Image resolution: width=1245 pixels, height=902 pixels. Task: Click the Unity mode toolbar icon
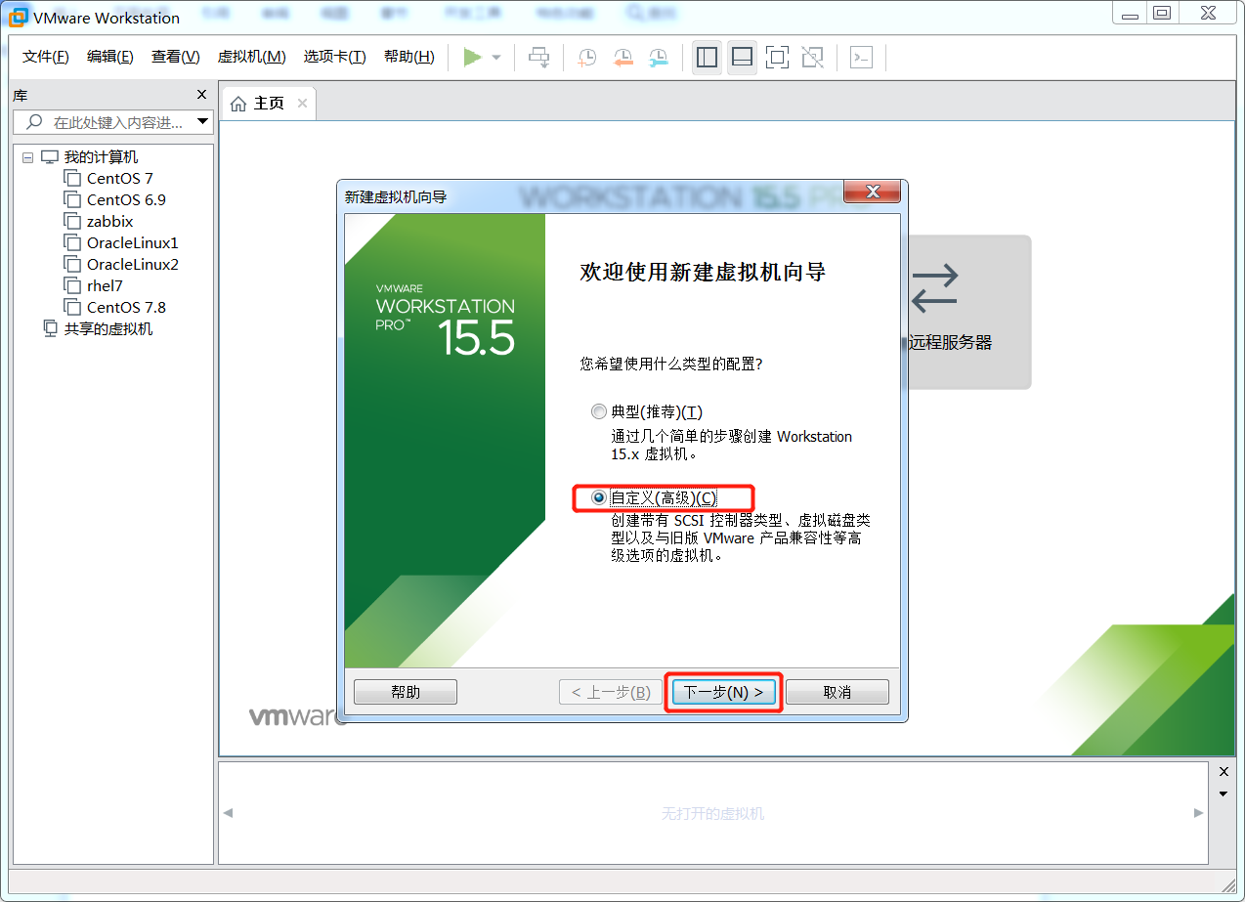(812, 58)
